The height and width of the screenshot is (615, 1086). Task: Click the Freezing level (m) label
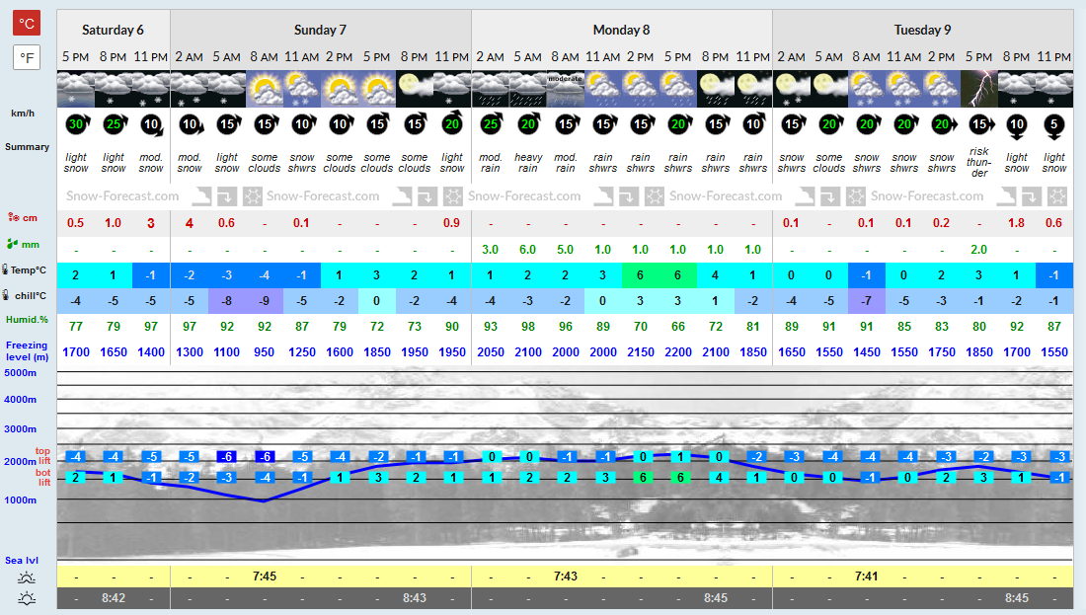point(27,350)
